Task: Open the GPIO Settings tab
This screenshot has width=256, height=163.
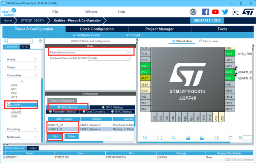Action: (x=112, y=107)
